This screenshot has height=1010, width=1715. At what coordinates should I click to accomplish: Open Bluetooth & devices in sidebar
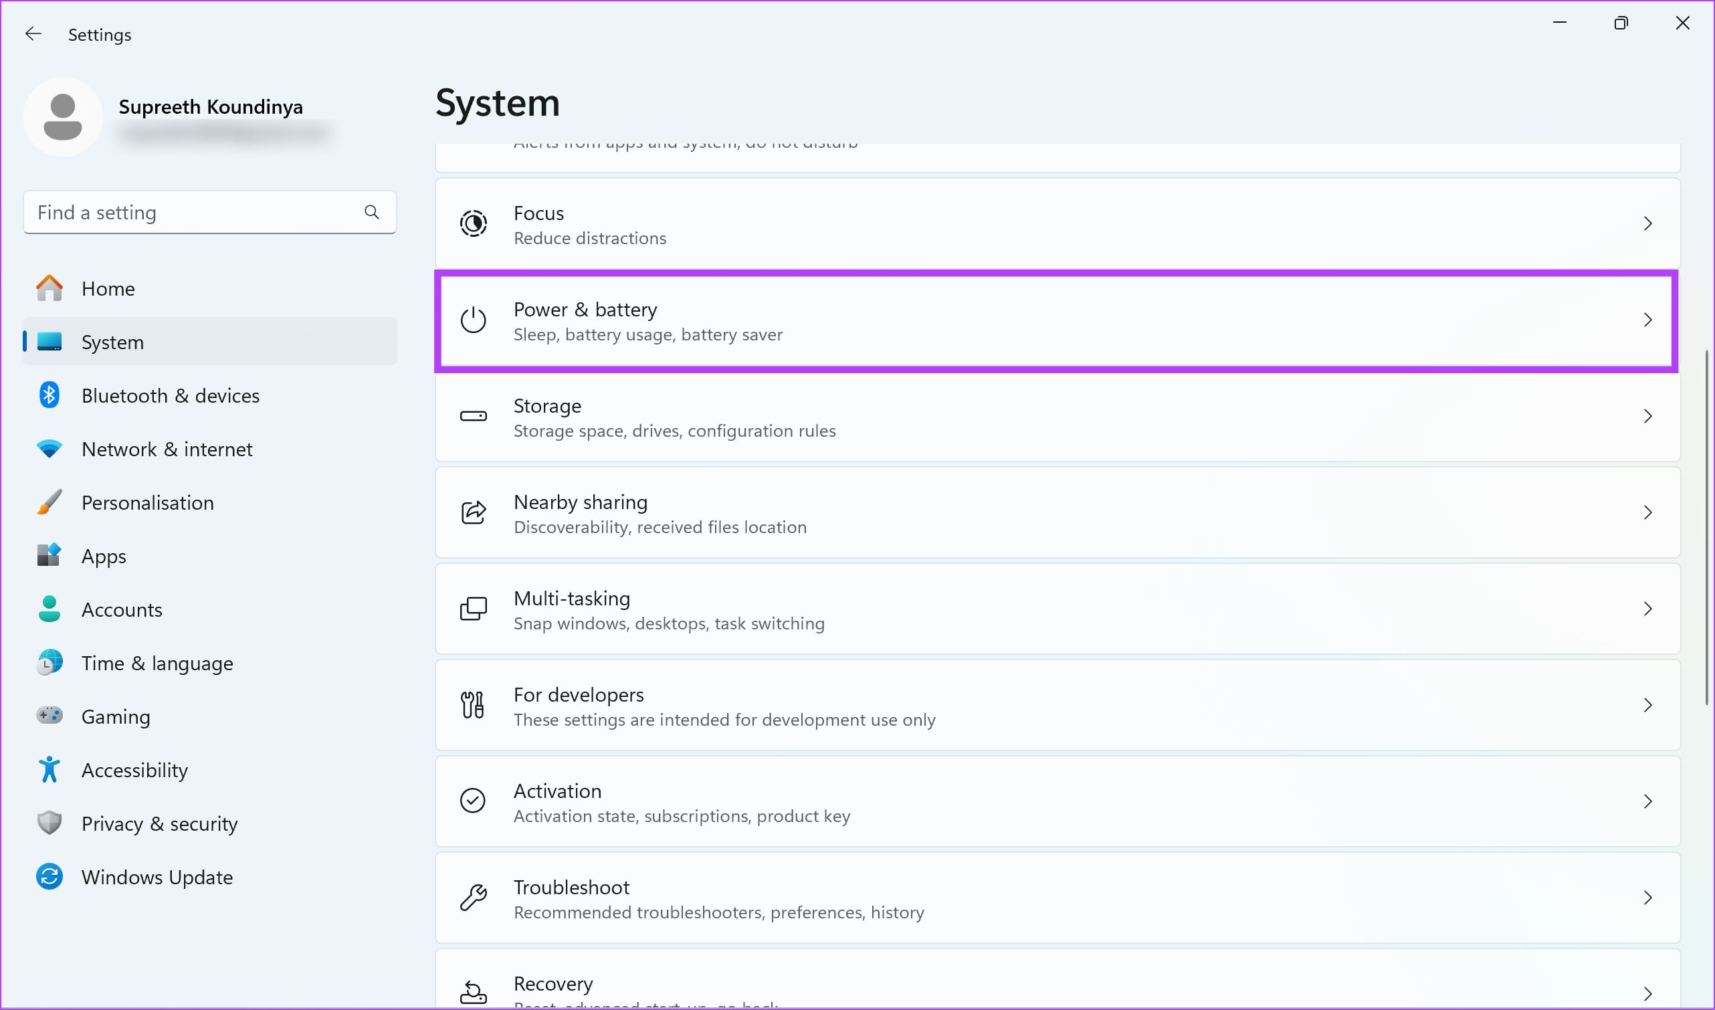pos(170,395)
